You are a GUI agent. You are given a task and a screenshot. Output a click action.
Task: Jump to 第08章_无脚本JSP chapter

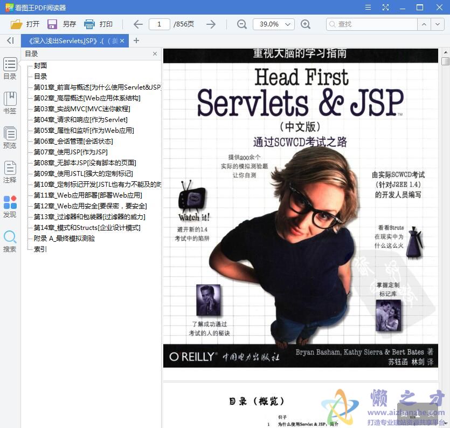85,162
